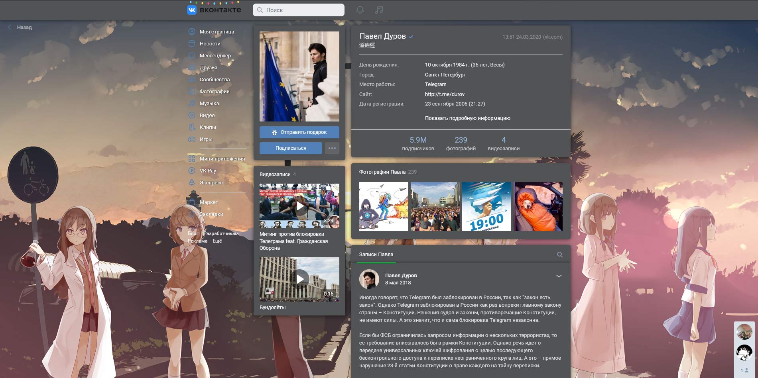Click the Video sidebar icon

click(x=192, y=115)
